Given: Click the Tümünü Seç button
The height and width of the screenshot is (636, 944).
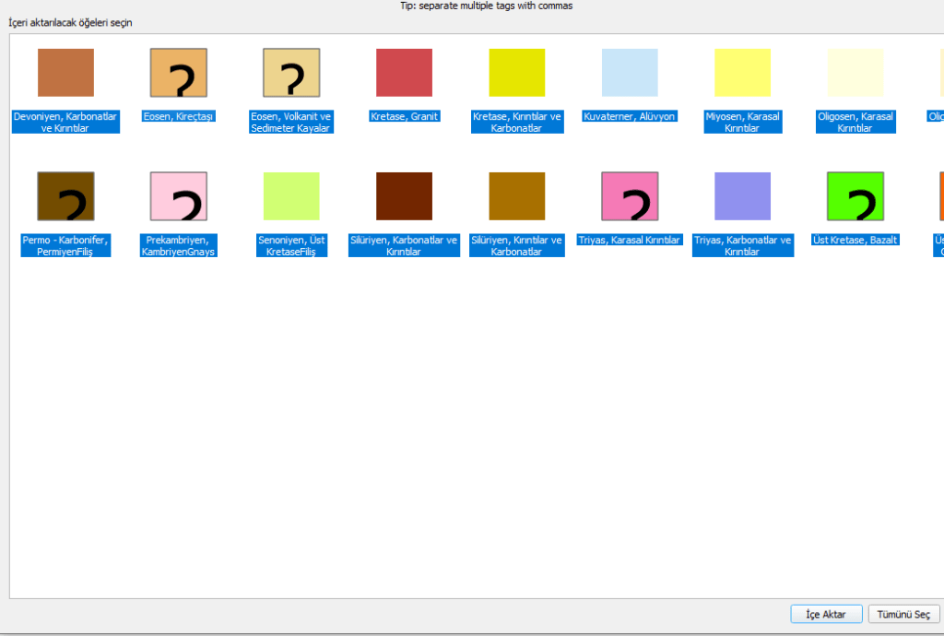Looking at the screenshot, I should tap(903, 614).
